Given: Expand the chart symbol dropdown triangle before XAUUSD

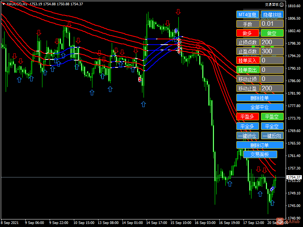Looking at the screenshot, I should pos(3,4).
